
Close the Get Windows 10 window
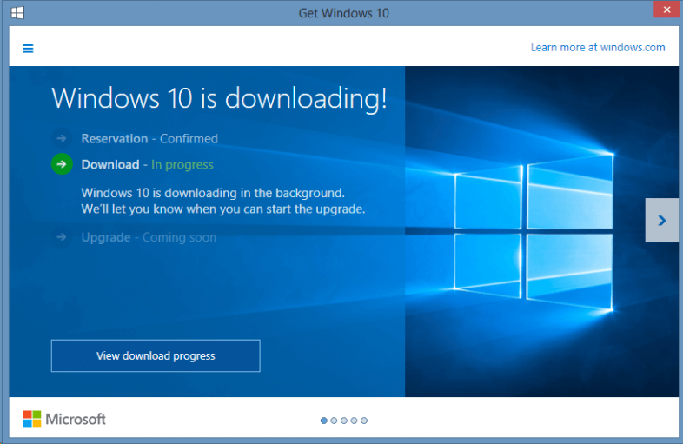666,10
